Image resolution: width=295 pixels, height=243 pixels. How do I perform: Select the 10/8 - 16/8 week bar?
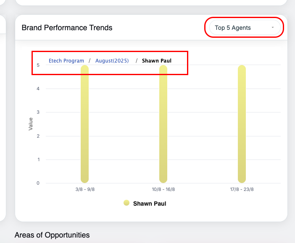coord(163,126)
